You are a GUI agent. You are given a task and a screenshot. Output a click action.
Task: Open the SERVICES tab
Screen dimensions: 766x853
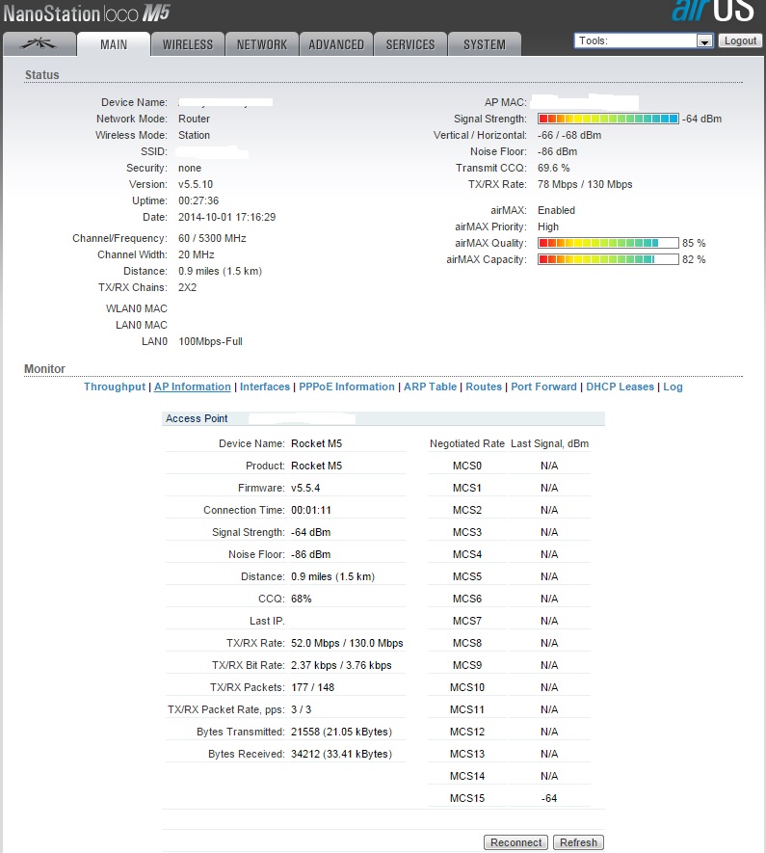410,44
